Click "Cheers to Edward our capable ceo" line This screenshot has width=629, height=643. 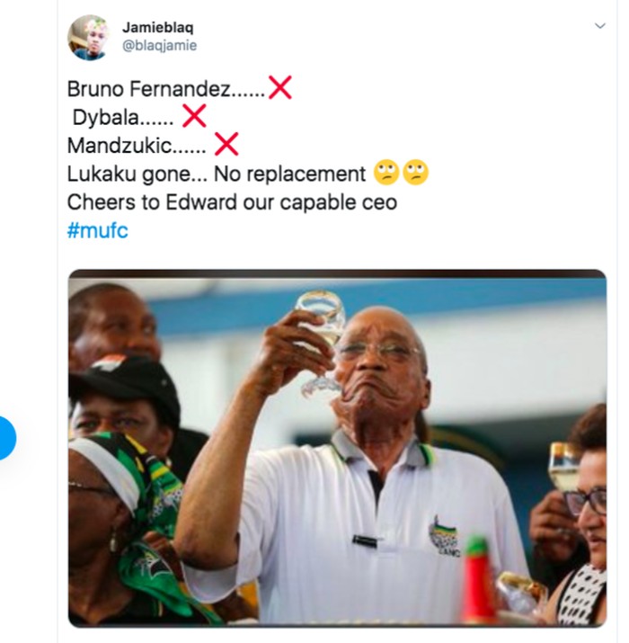tap(232, 202)
